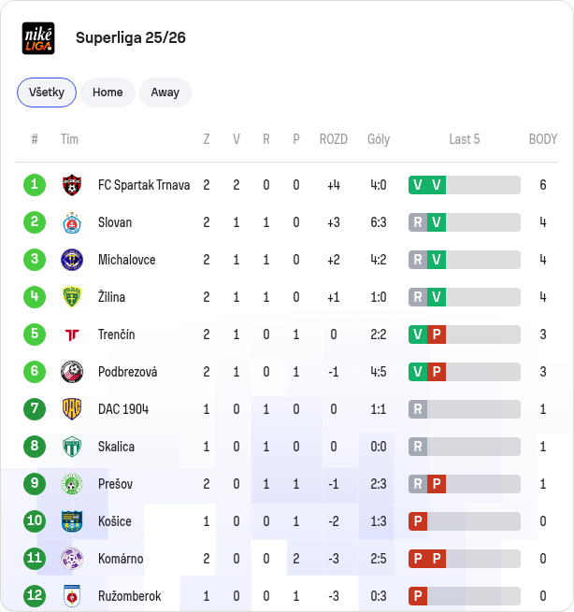Sort by the Góly column header
Image resolution: width=574 pixels, height=612 pixels.
tap(379, 139)
